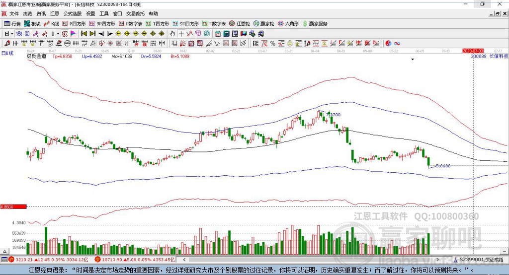
Task: Open the 交易委托 menu
Action: [135, 13]
